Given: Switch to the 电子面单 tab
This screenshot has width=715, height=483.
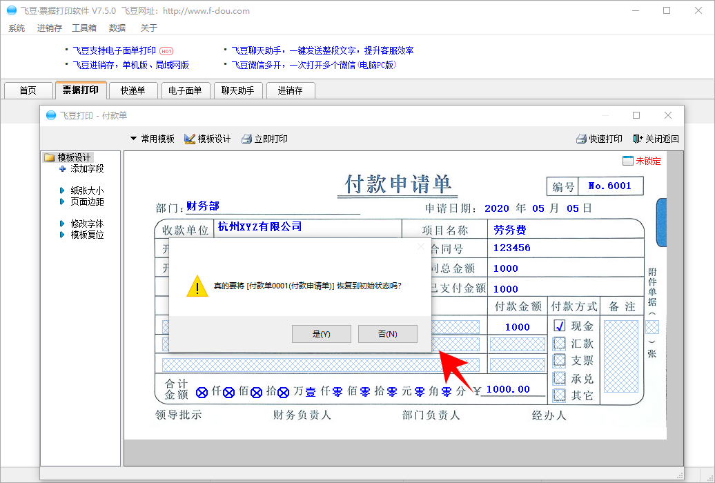Looking at the screenshot, I should tap(185, 90).
